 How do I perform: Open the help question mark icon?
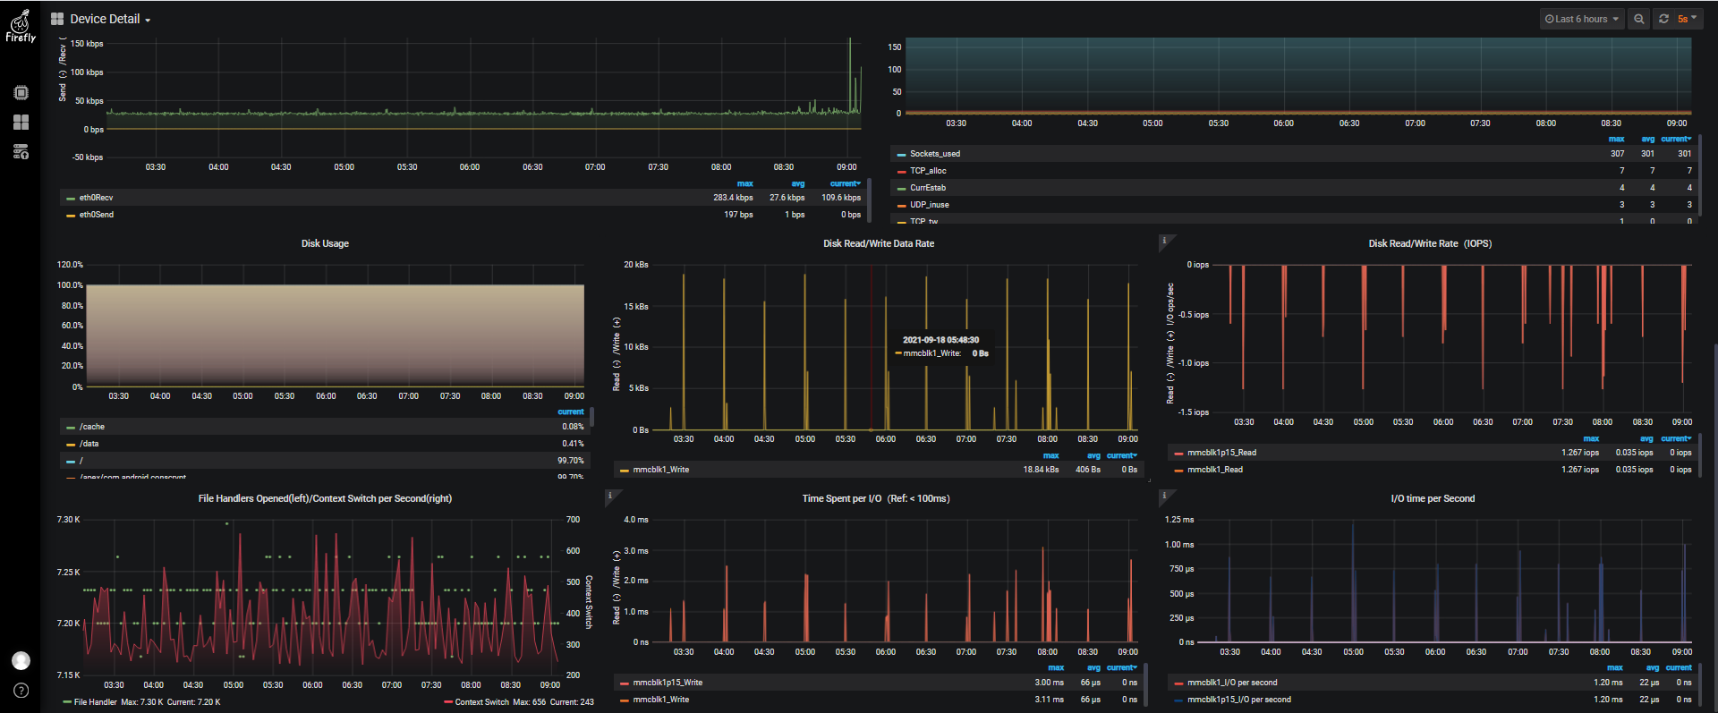coord(21,691)
